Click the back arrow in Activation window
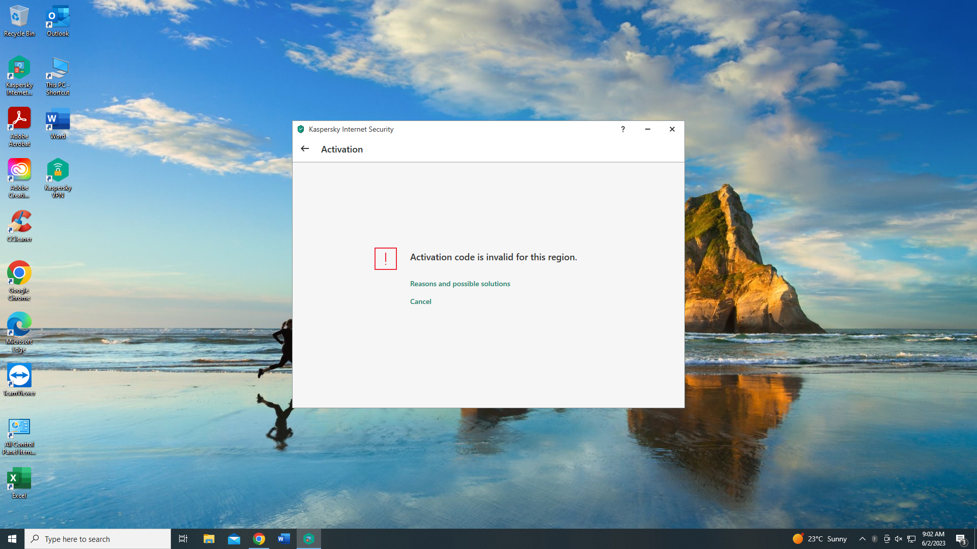 [305, 149]
